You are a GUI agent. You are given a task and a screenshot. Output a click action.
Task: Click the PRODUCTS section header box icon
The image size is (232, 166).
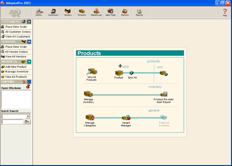pos(24,62)
